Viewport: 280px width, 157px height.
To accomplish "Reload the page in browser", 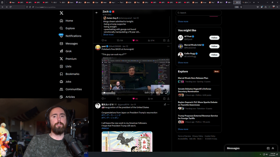I will pyautogui.click(x=10, y=7).
